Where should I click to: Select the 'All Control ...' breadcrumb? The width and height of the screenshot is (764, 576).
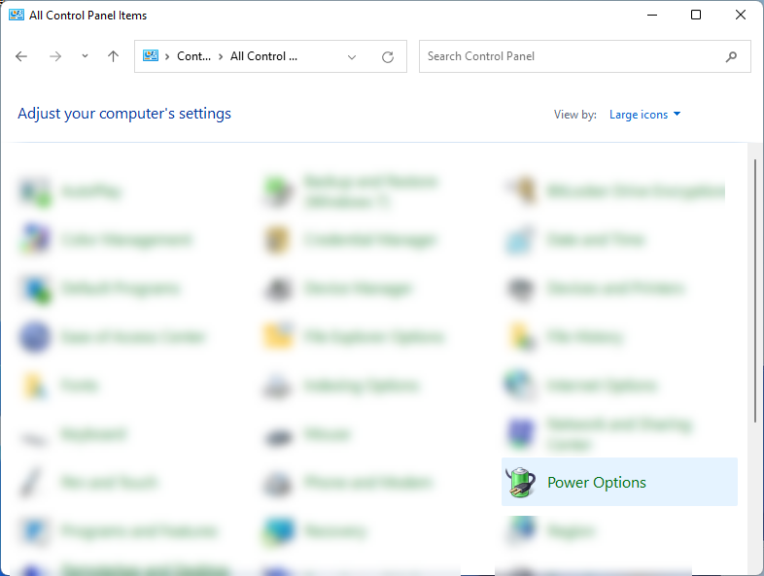(263, 56)
